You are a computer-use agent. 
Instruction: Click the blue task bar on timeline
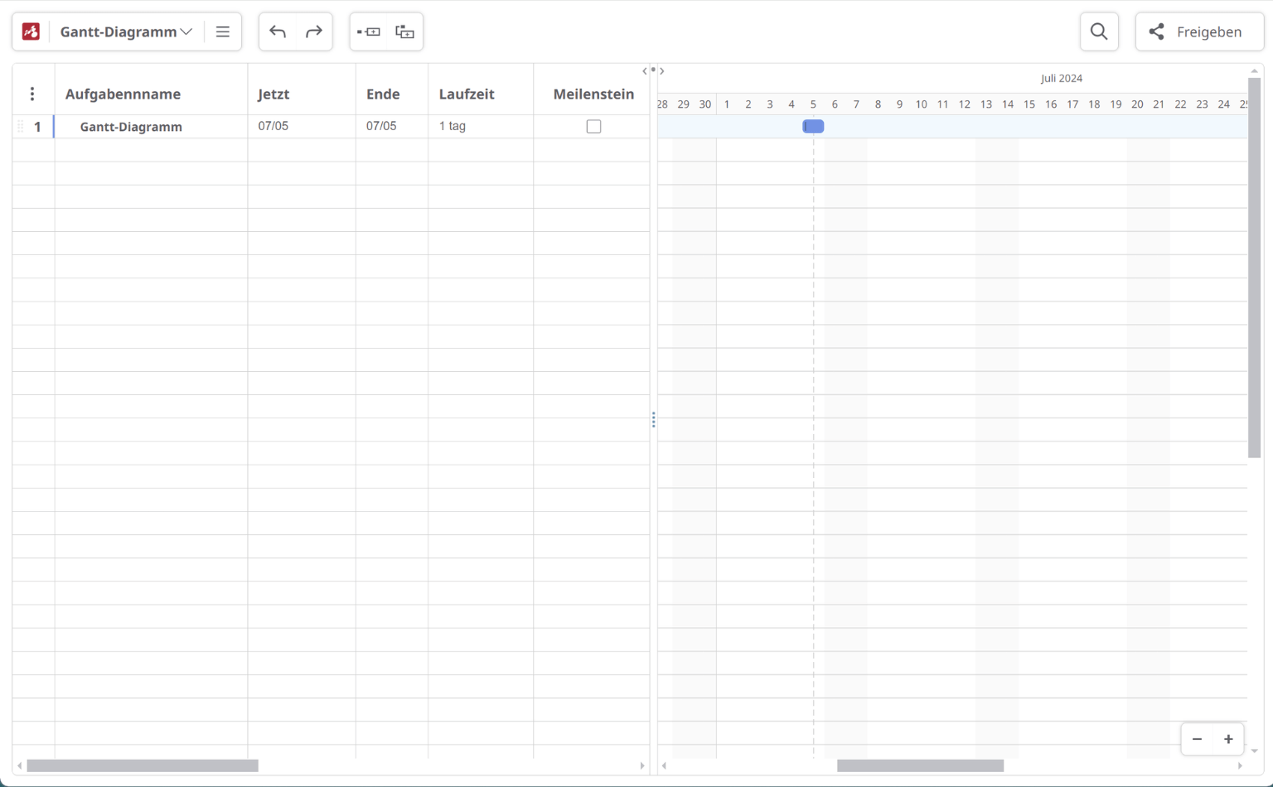click(813, 126)
